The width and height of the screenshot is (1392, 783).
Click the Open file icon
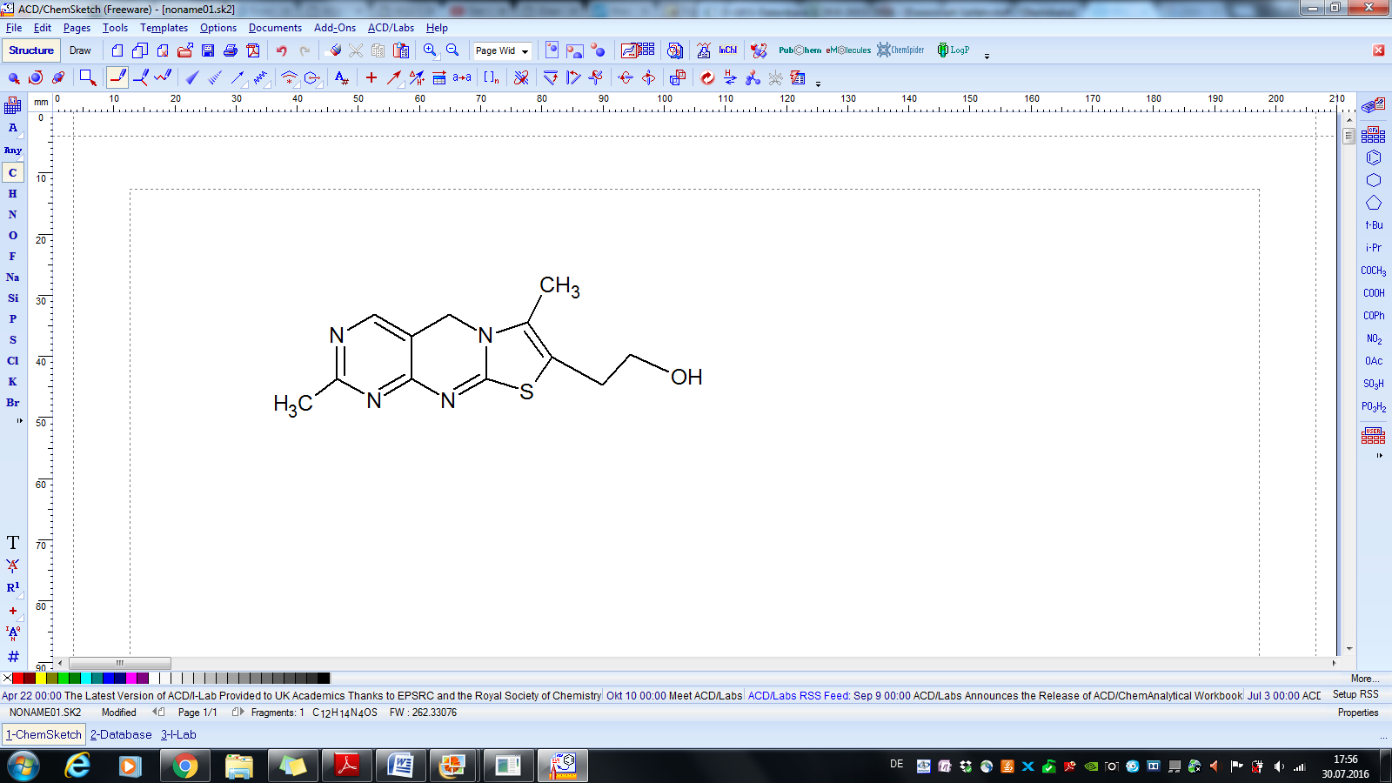pos(185,50)
